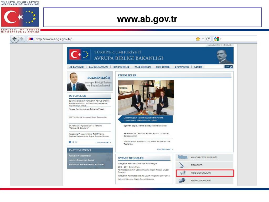Screen dimensions: 269x202
Task: Click the KATILIM SÜRECİ section heading
Action: (x=80, y=150)
